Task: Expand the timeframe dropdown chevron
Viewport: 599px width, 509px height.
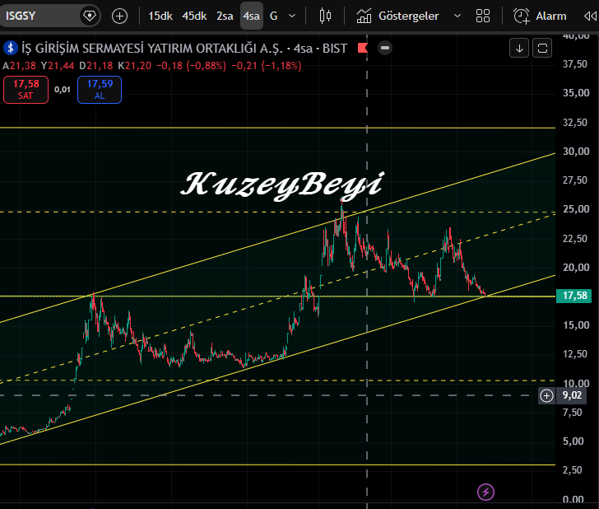Action: (x=292, y=16)
